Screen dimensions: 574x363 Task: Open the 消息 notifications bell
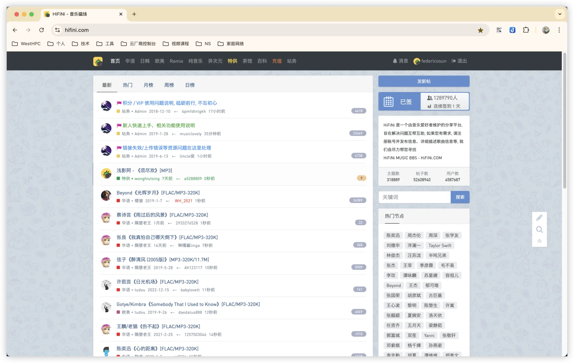pos(400,61)
